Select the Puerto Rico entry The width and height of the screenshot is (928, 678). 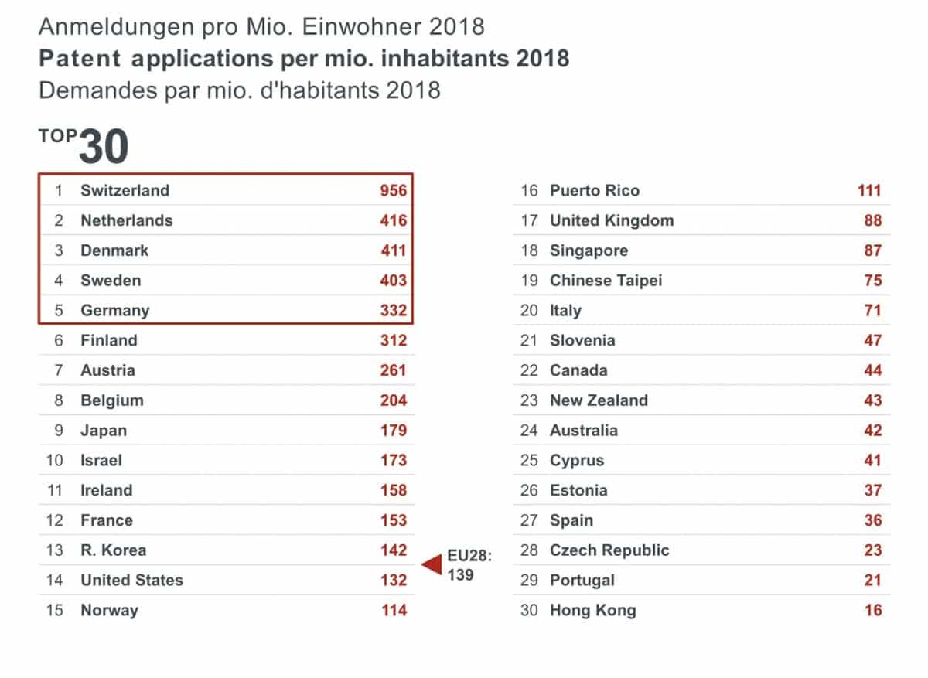(x=594, y=190)
